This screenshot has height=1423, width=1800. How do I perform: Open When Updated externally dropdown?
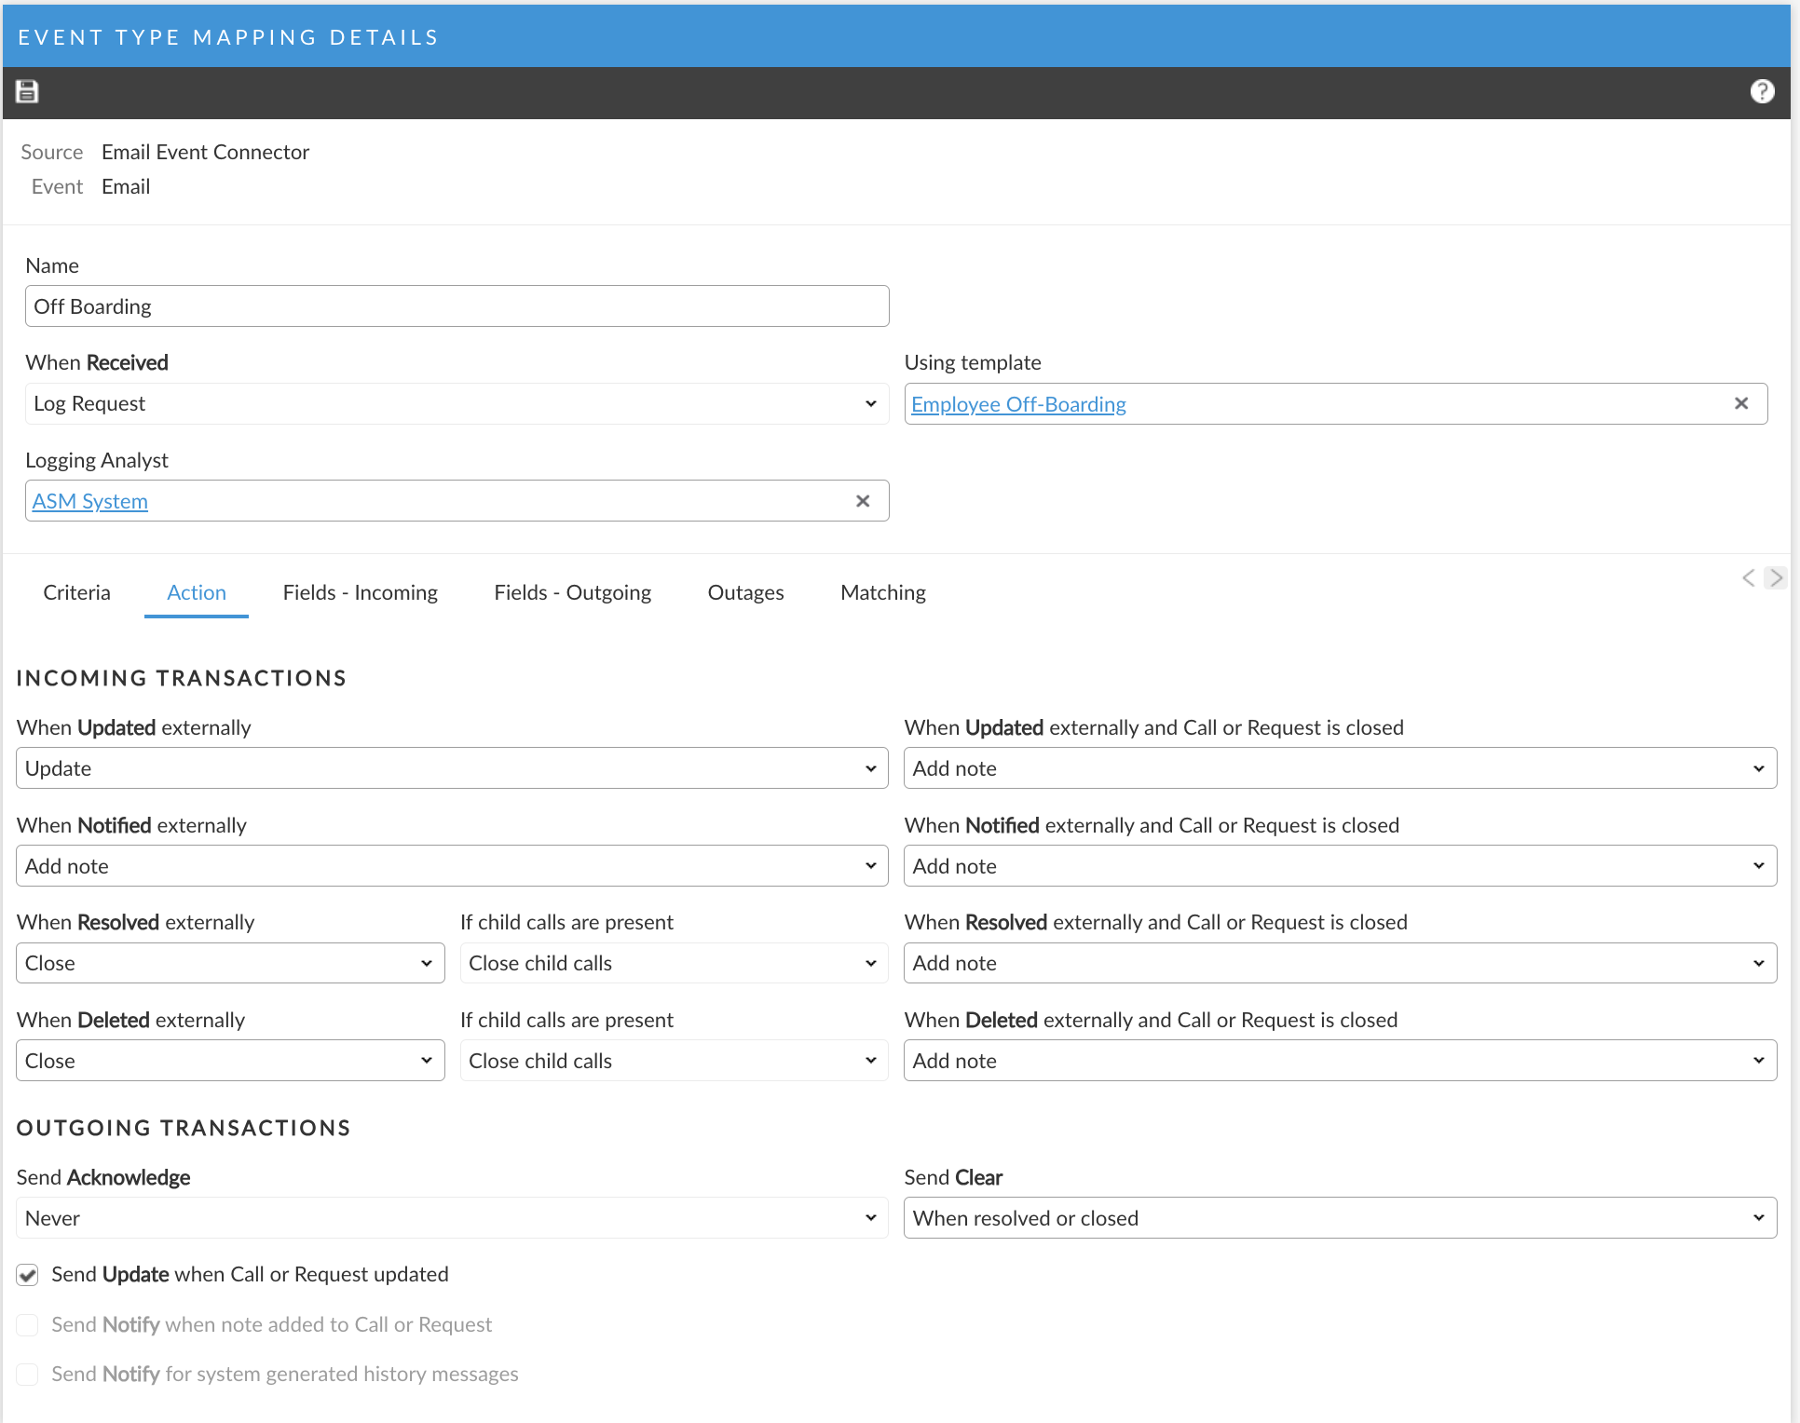[x=452, y=768]
